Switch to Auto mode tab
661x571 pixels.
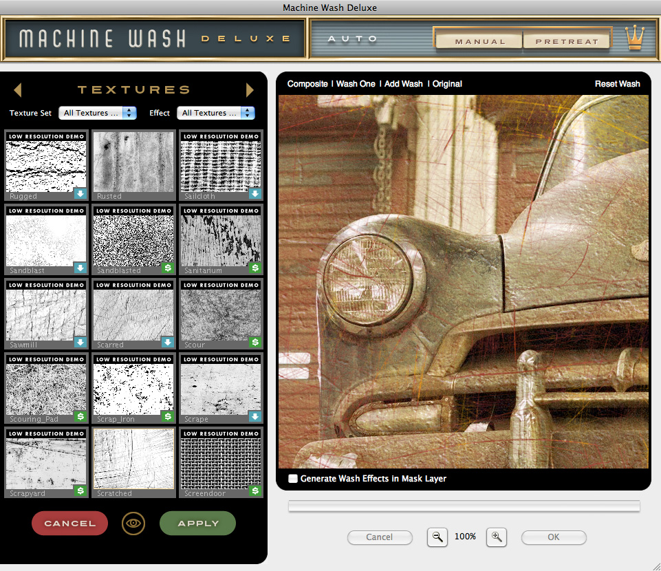click(x=352, y=39)
